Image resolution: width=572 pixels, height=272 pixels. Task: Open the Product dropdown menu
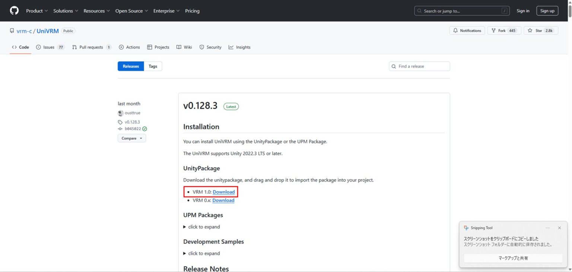[37, 11]
